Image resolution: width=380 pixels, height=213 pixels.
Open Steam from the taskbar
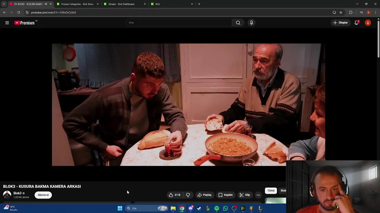(199, 208)
